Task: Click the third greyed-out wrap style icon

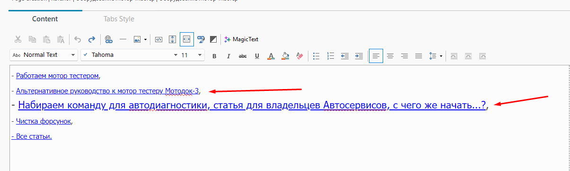Action: [482, 56]
